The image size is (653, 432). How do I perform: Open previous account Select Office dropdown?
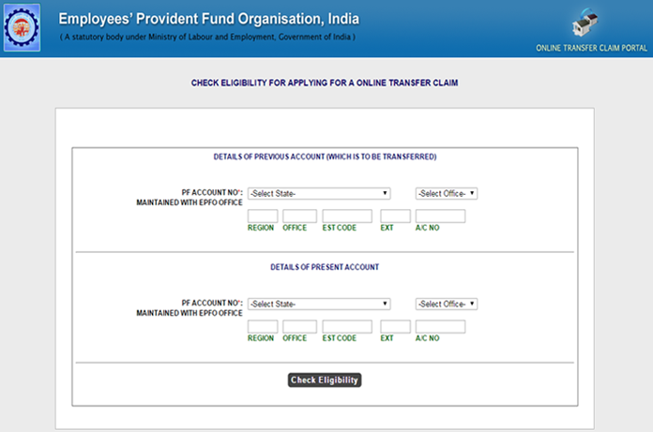coord(446,193)
